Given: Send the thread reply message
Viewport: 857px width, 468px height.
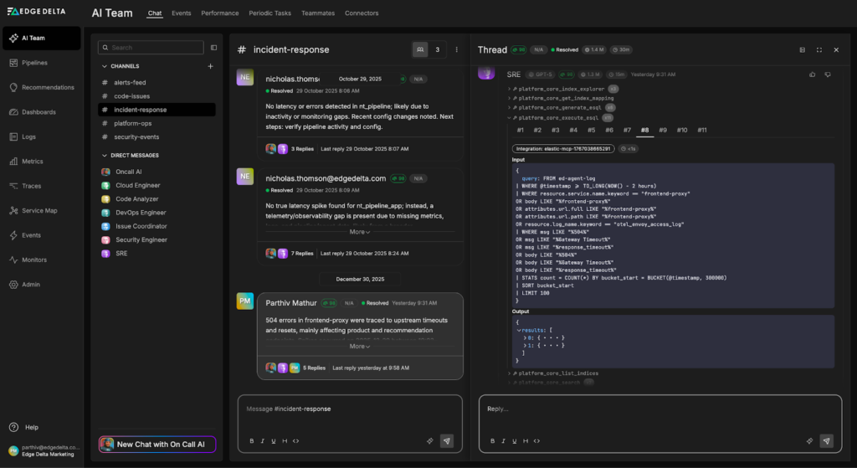Looking at the screenshot, I should click(x=826, y=440).
